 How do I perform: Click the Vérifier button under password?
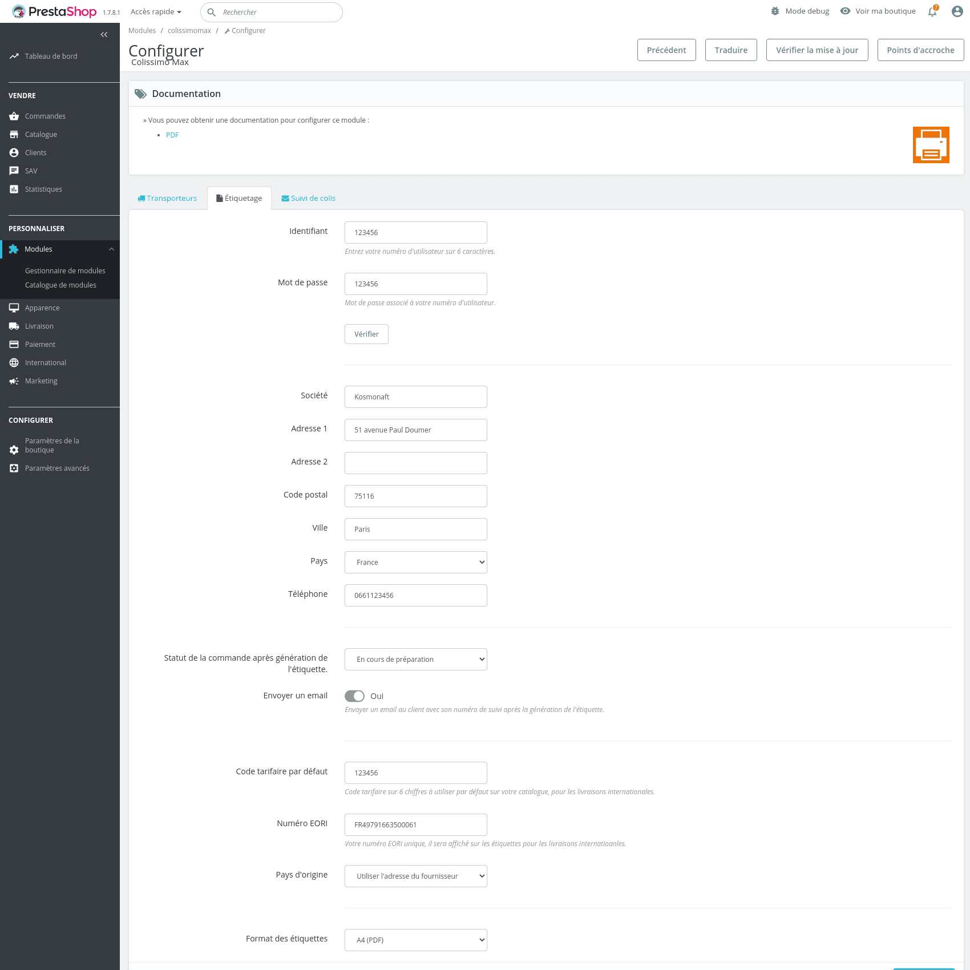click(366, 334)
